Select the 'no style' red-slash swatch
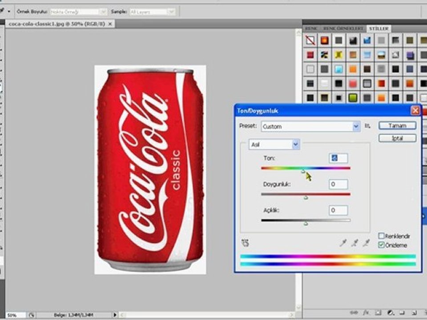 [310, 40]
